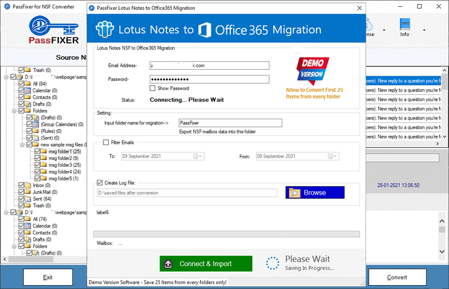The image size is (449, 289).
Task: Click the msg folder3 (25) folder icon
Action: point(43,165)
